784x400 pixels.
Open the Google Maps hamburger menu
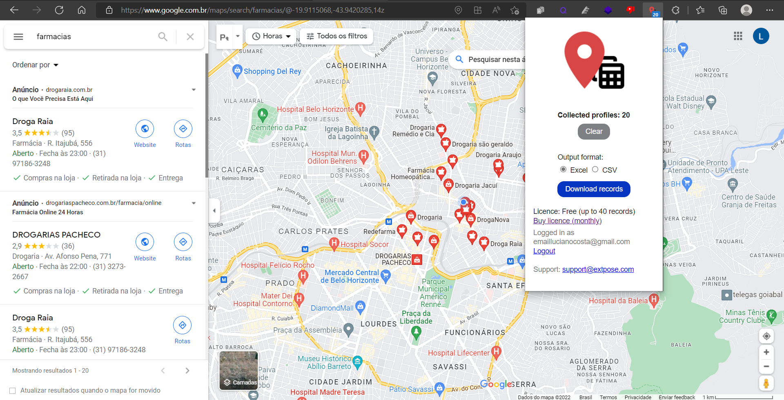(18, 37)
